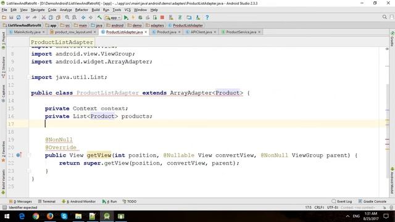The width and height of the screenshot is (395, 222).
Task: Switch to the product_row_layout.xml tab
Action: [73, 32]
